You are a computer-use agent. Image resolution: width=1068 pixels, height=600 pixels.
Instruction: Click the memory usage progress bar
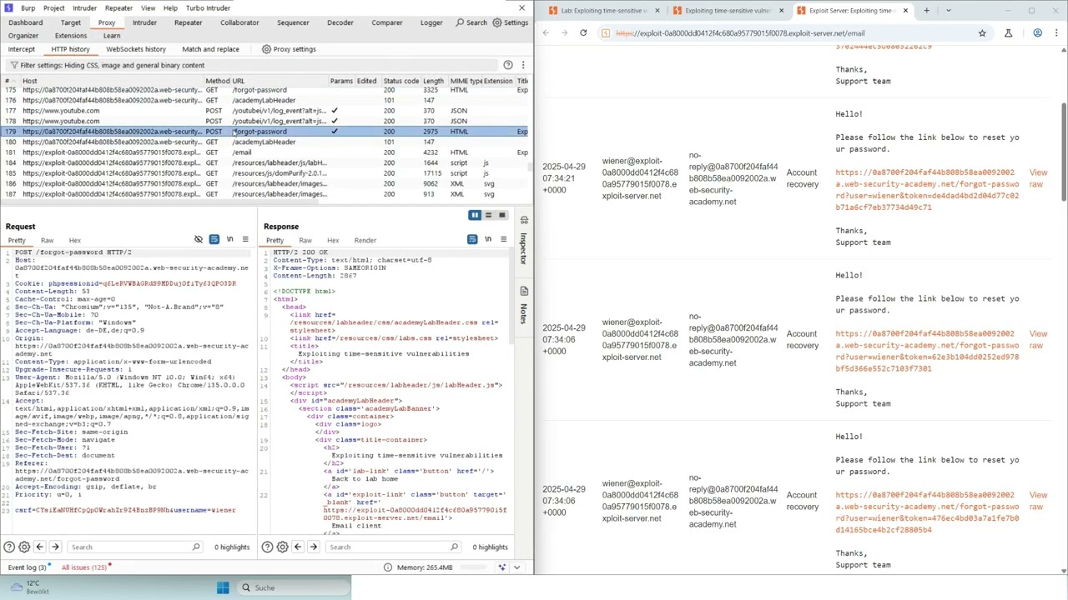pyautogui.click(x=474, y=567)
